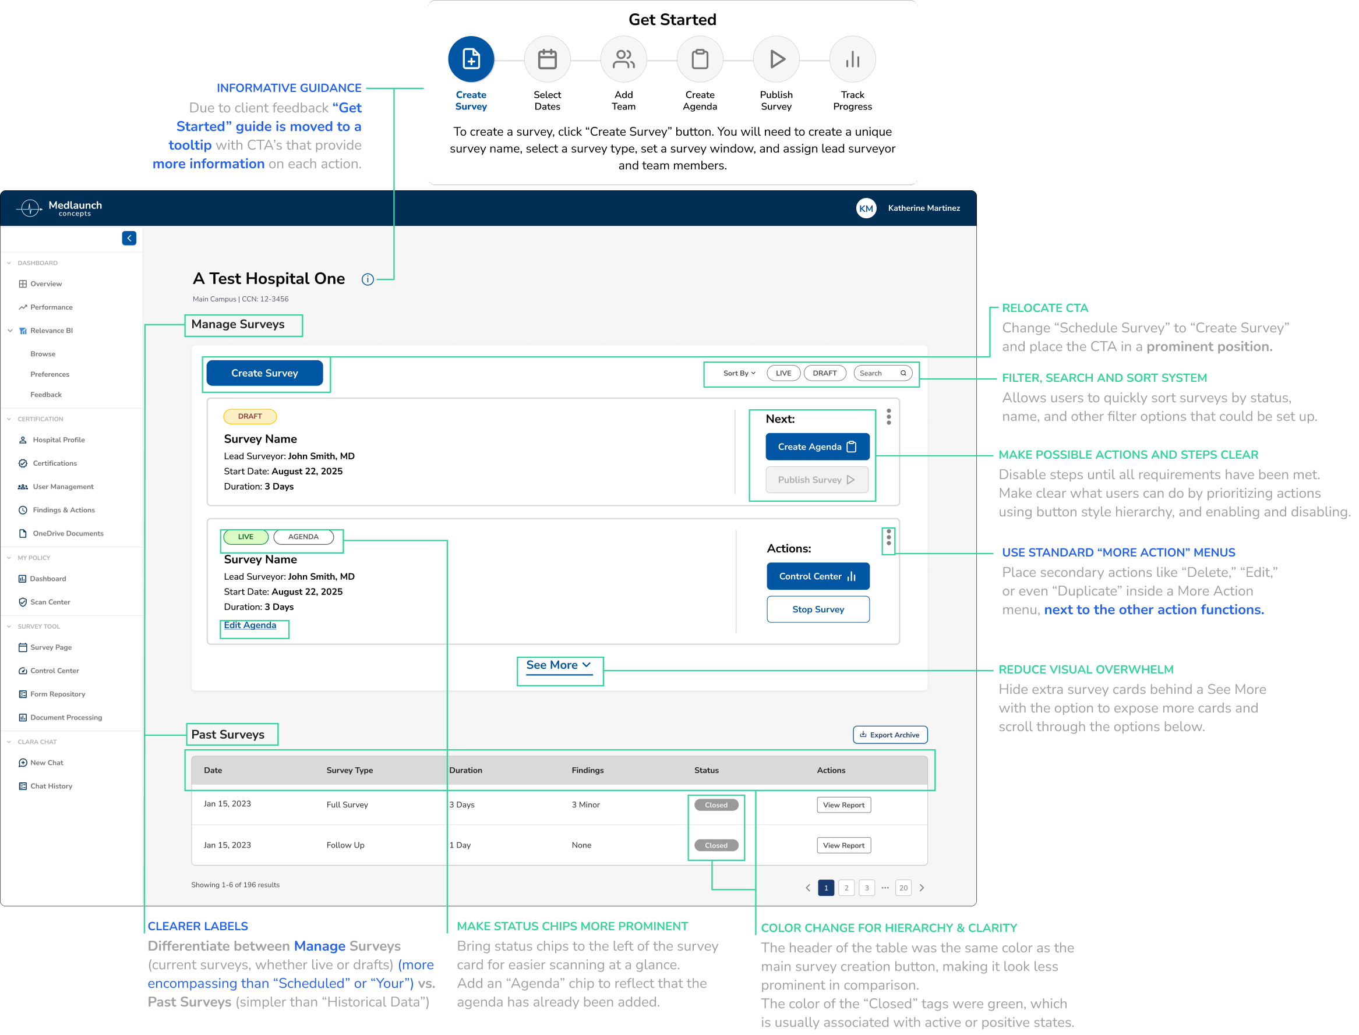This screenshot has height=1035, width=1359.
Task: Click the Publish Survey play icon
Action: coord(776,59)
